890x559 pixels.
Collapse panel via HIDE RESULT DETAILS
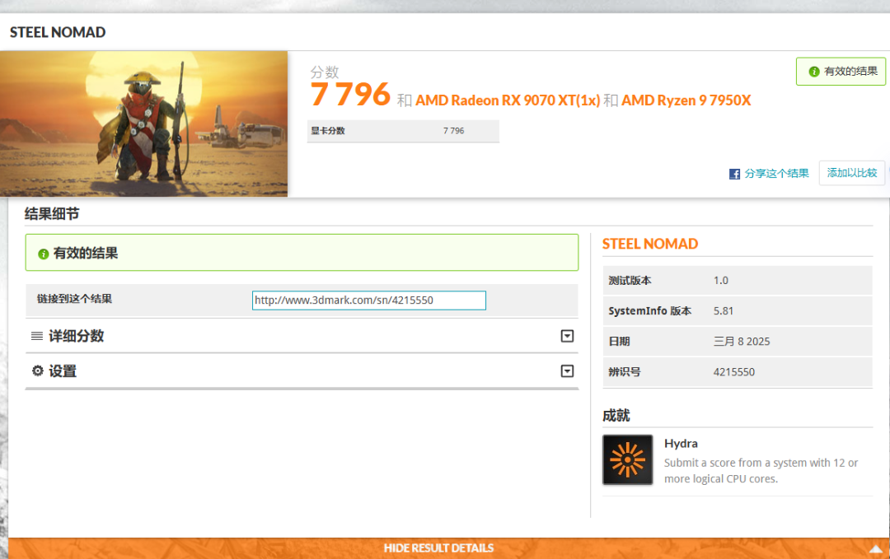(x=438, y=548)
